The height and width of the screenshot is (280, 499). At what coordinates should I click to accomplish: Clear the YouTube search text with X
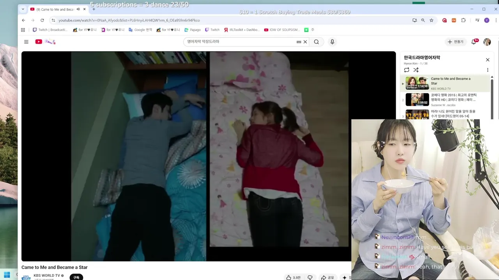coord(305,42)
